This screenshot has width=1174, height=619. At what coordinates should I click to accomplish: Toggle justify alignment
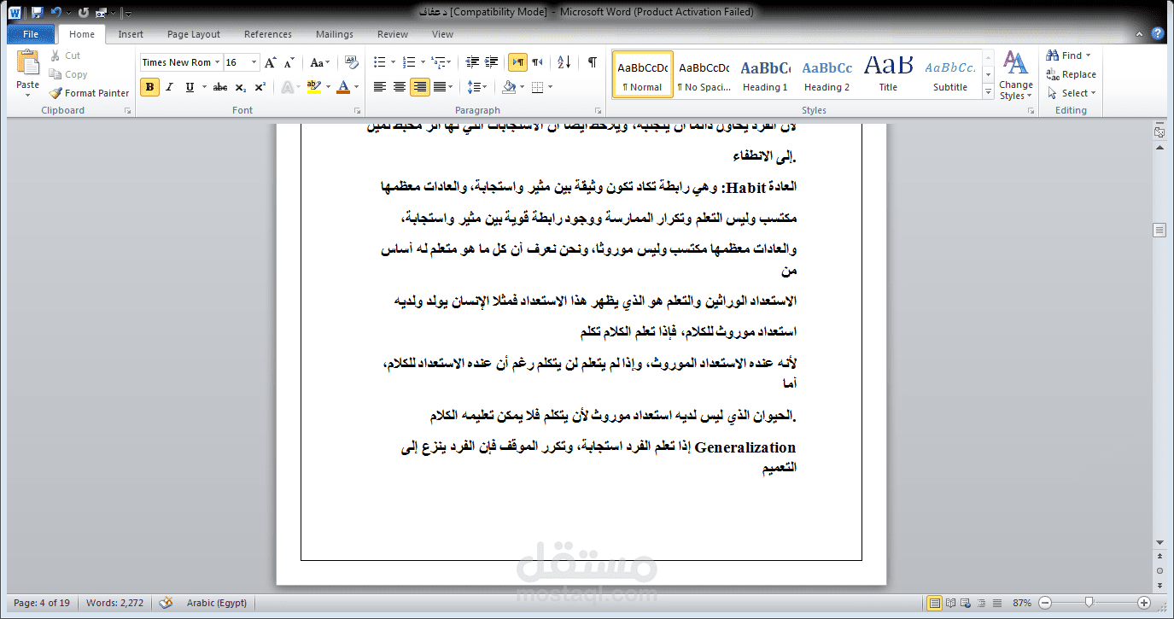[x=439, y=87]
